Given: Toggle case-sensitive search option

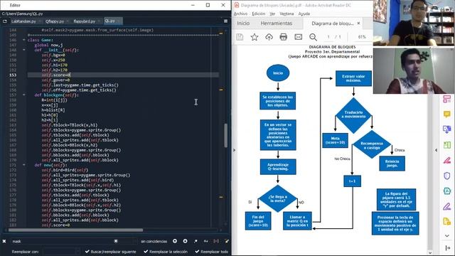Looking at the screenshot, I should 205,241.
